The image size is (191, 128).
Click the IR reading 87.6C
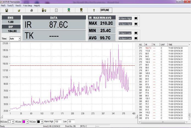59,25
